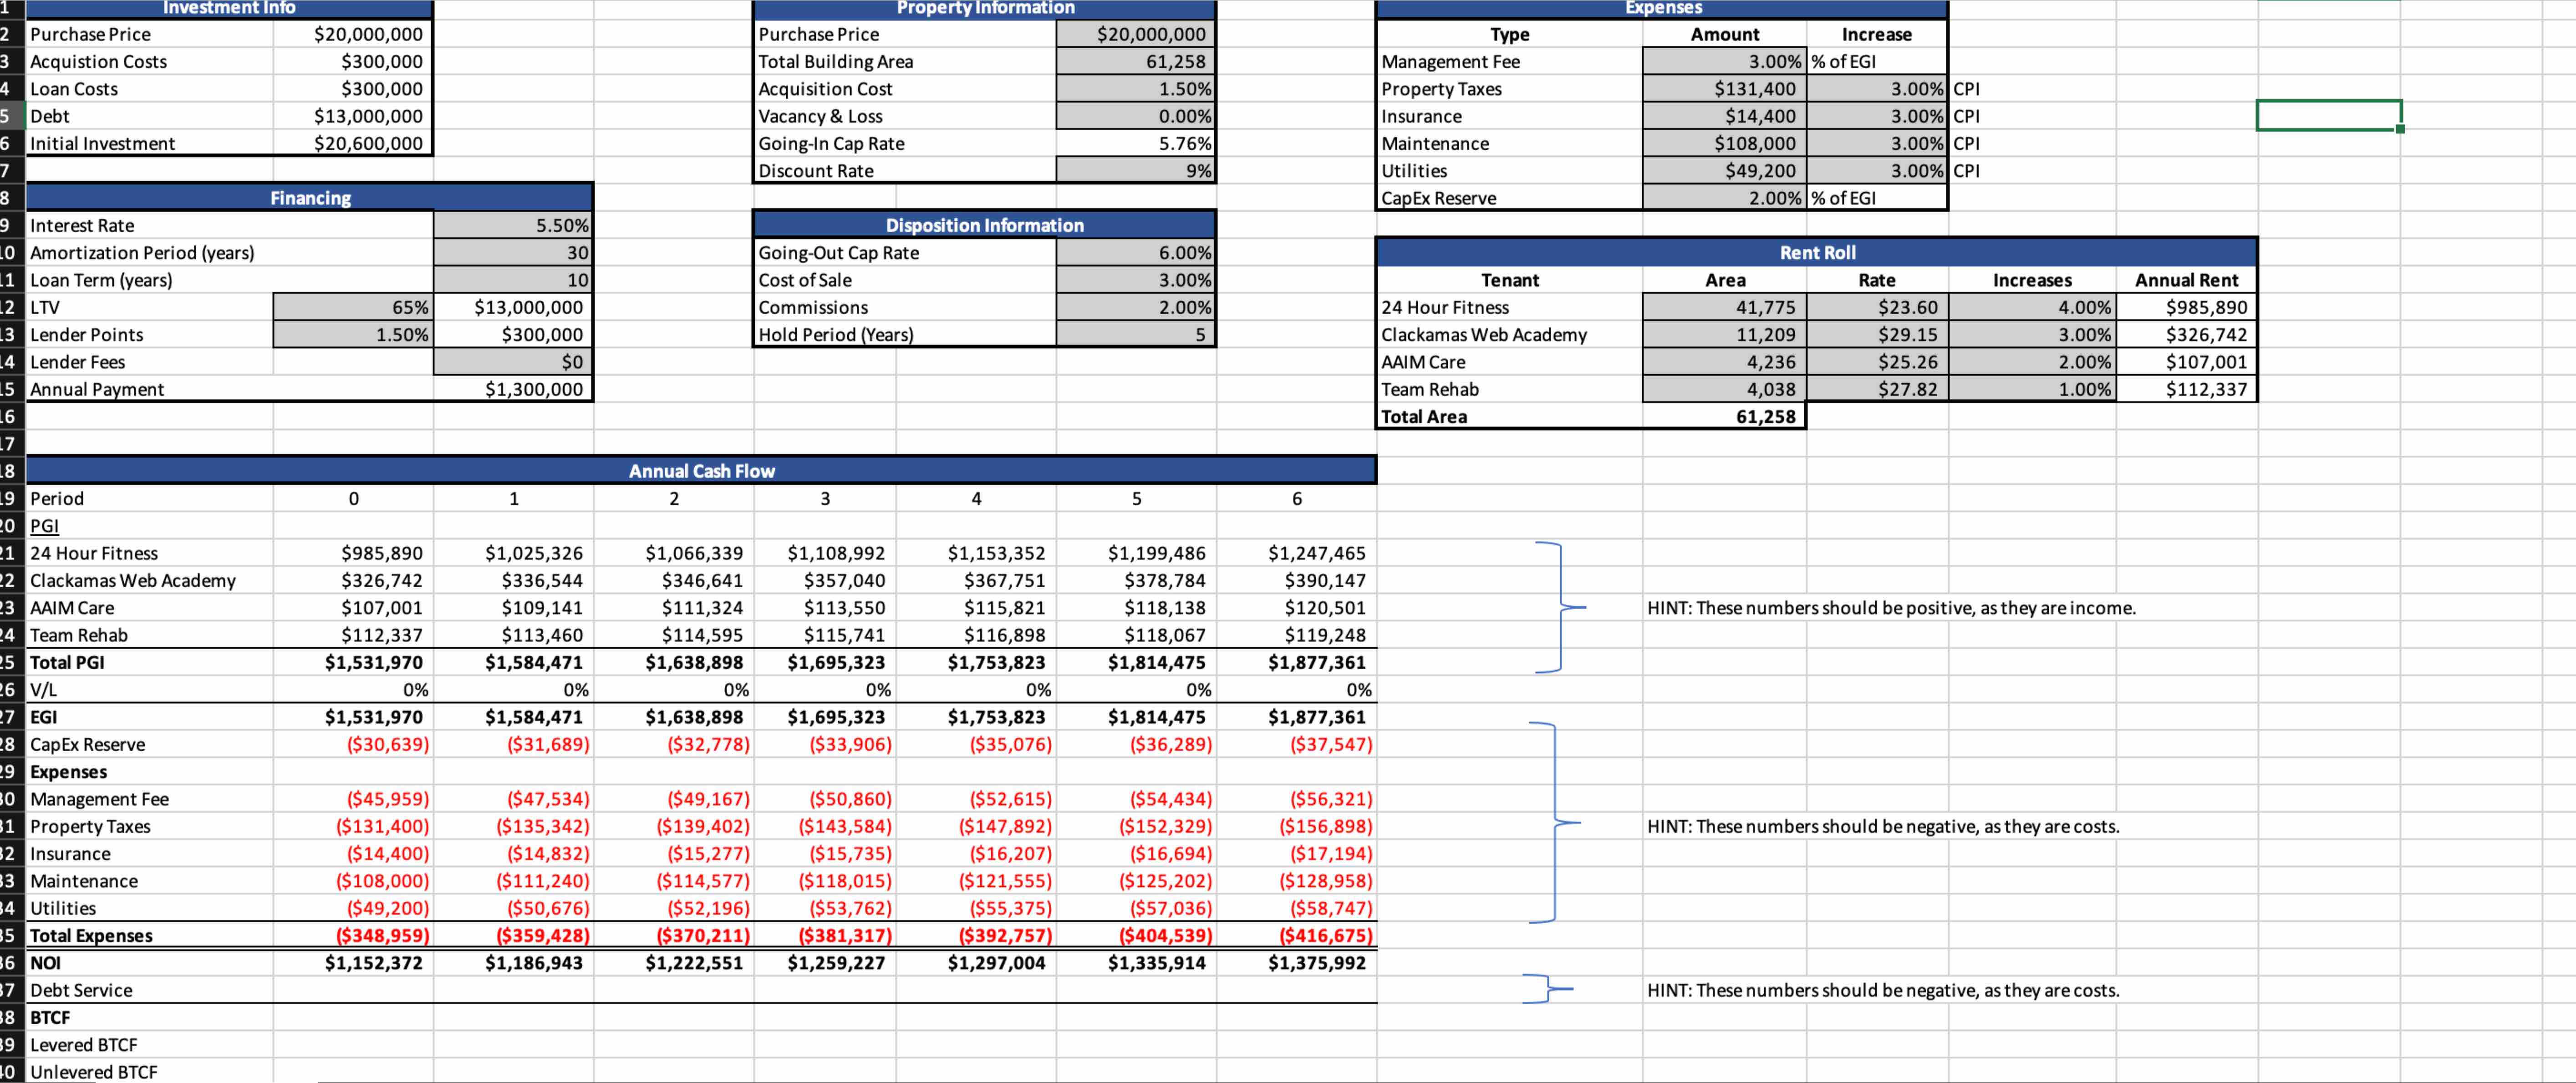Select the Lender Points 1.50% cell
Viewport: 2576px width, 1083px height.
353,335
